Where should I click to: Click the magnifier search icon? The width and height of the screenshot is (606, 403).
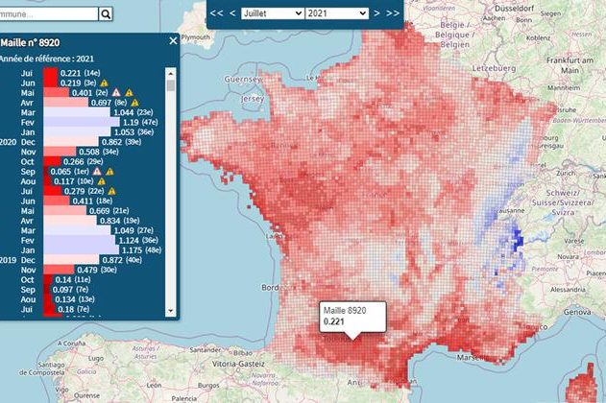[x=106, y=13]
